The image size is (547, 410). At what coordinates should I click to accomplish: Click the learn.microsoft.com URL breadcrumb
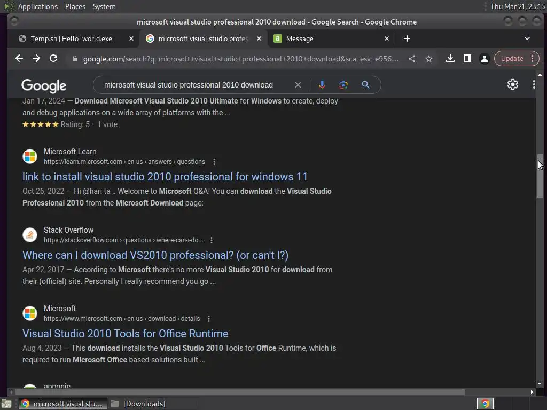(x=124, y=162)
